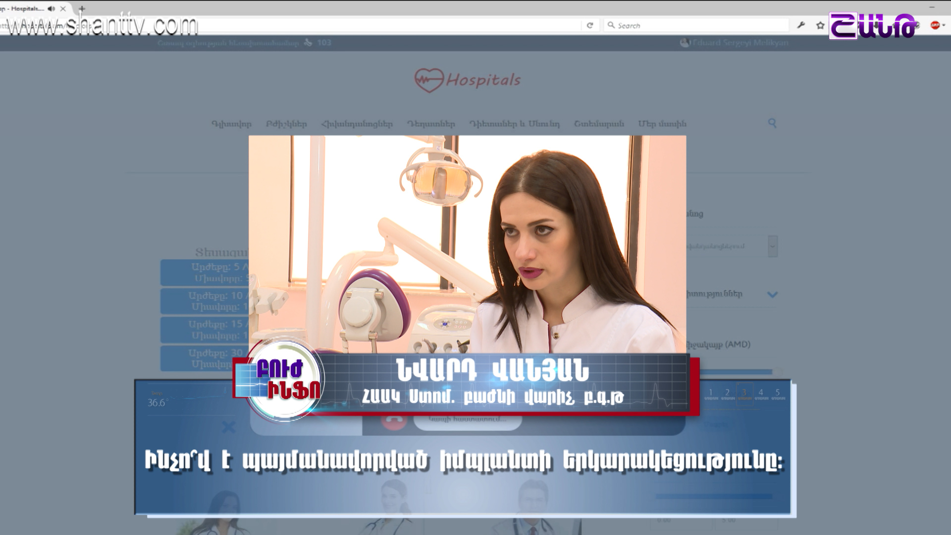Open the Գլխավոր menu item
The width and height of the screenshot is (951, 535).
pyautogui.click(x=231, y=124)
